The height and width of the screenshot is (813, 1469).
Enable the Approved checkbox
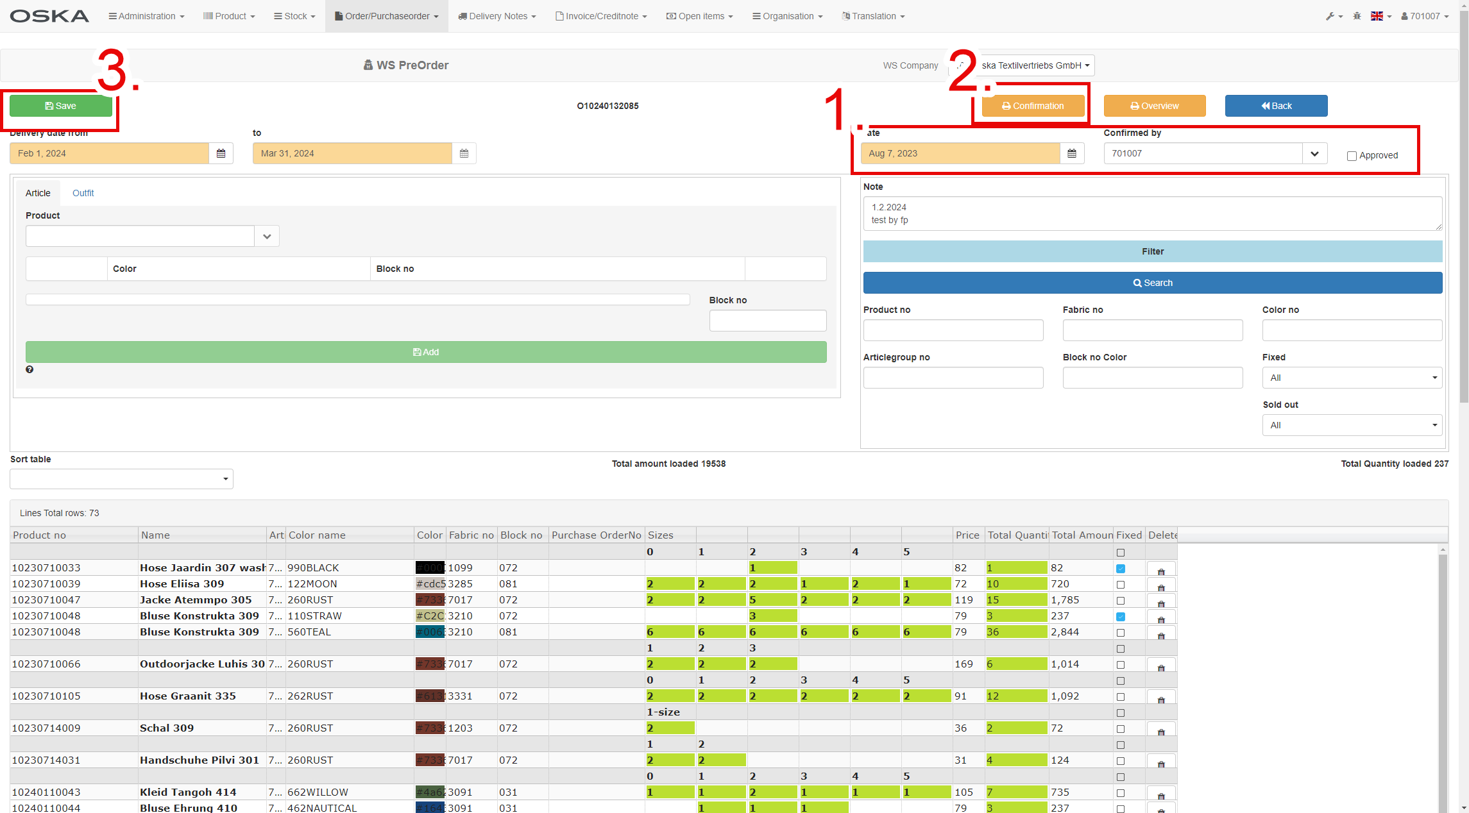(x=1352, y=156)
